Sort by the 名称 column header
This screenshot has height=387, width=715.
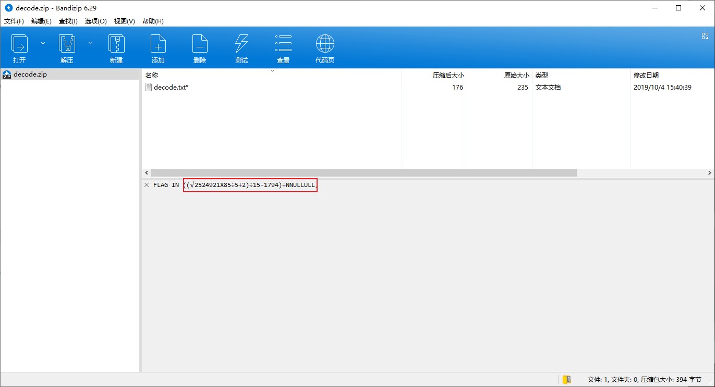(152, 75)
